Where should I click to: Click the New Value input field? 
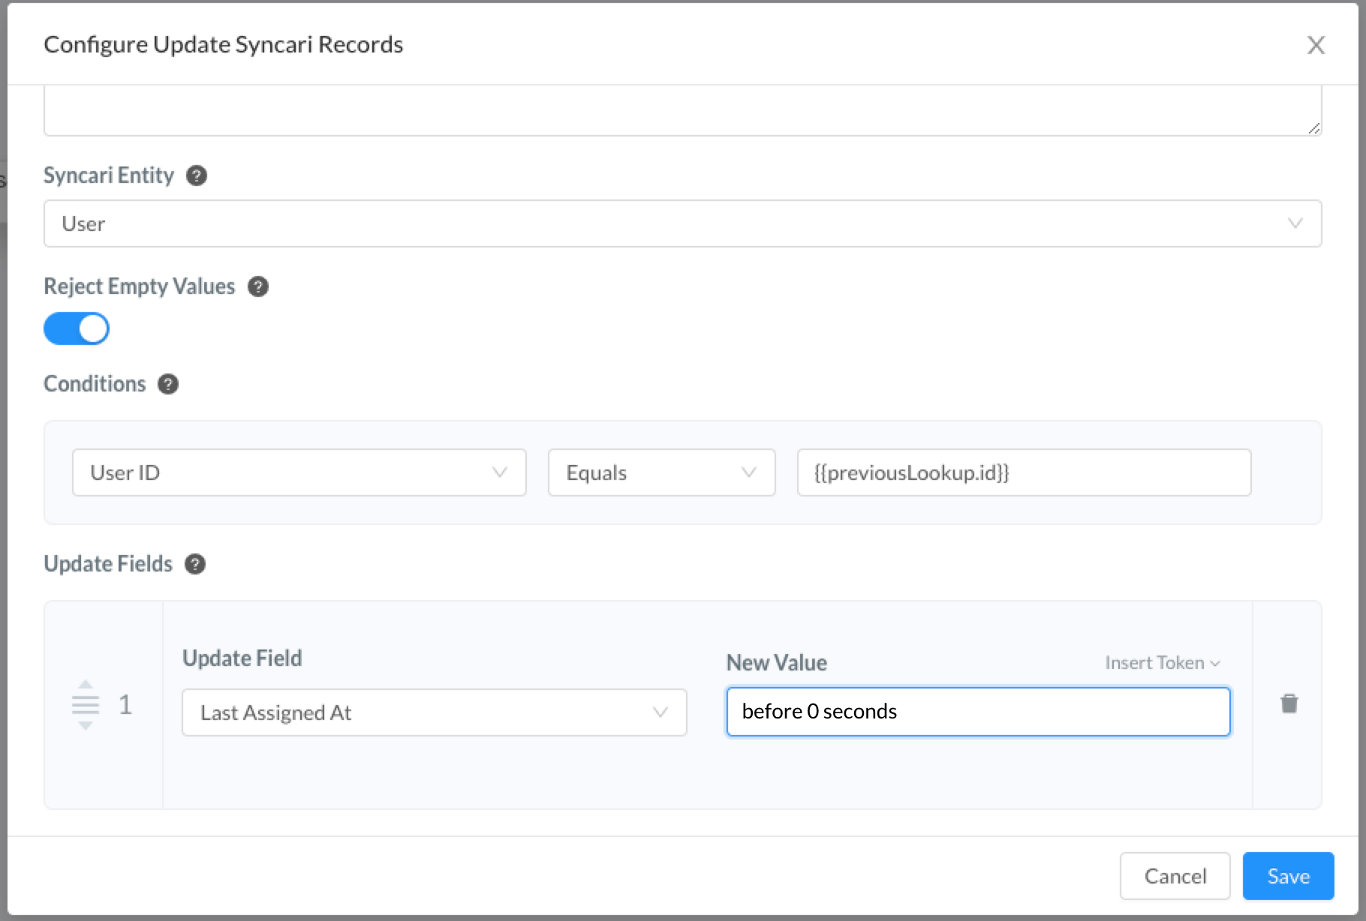click(x=978, y=712)
